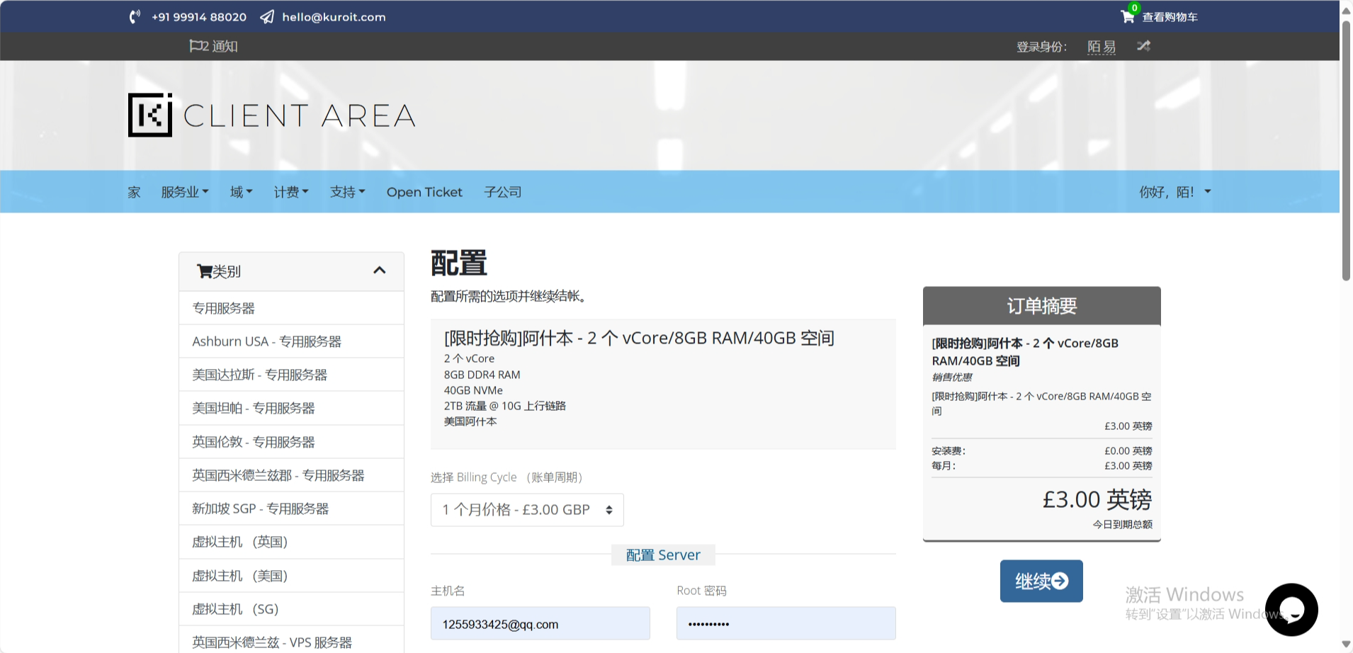Open the shopping cart icon showing 0 items

point(1126,16)
